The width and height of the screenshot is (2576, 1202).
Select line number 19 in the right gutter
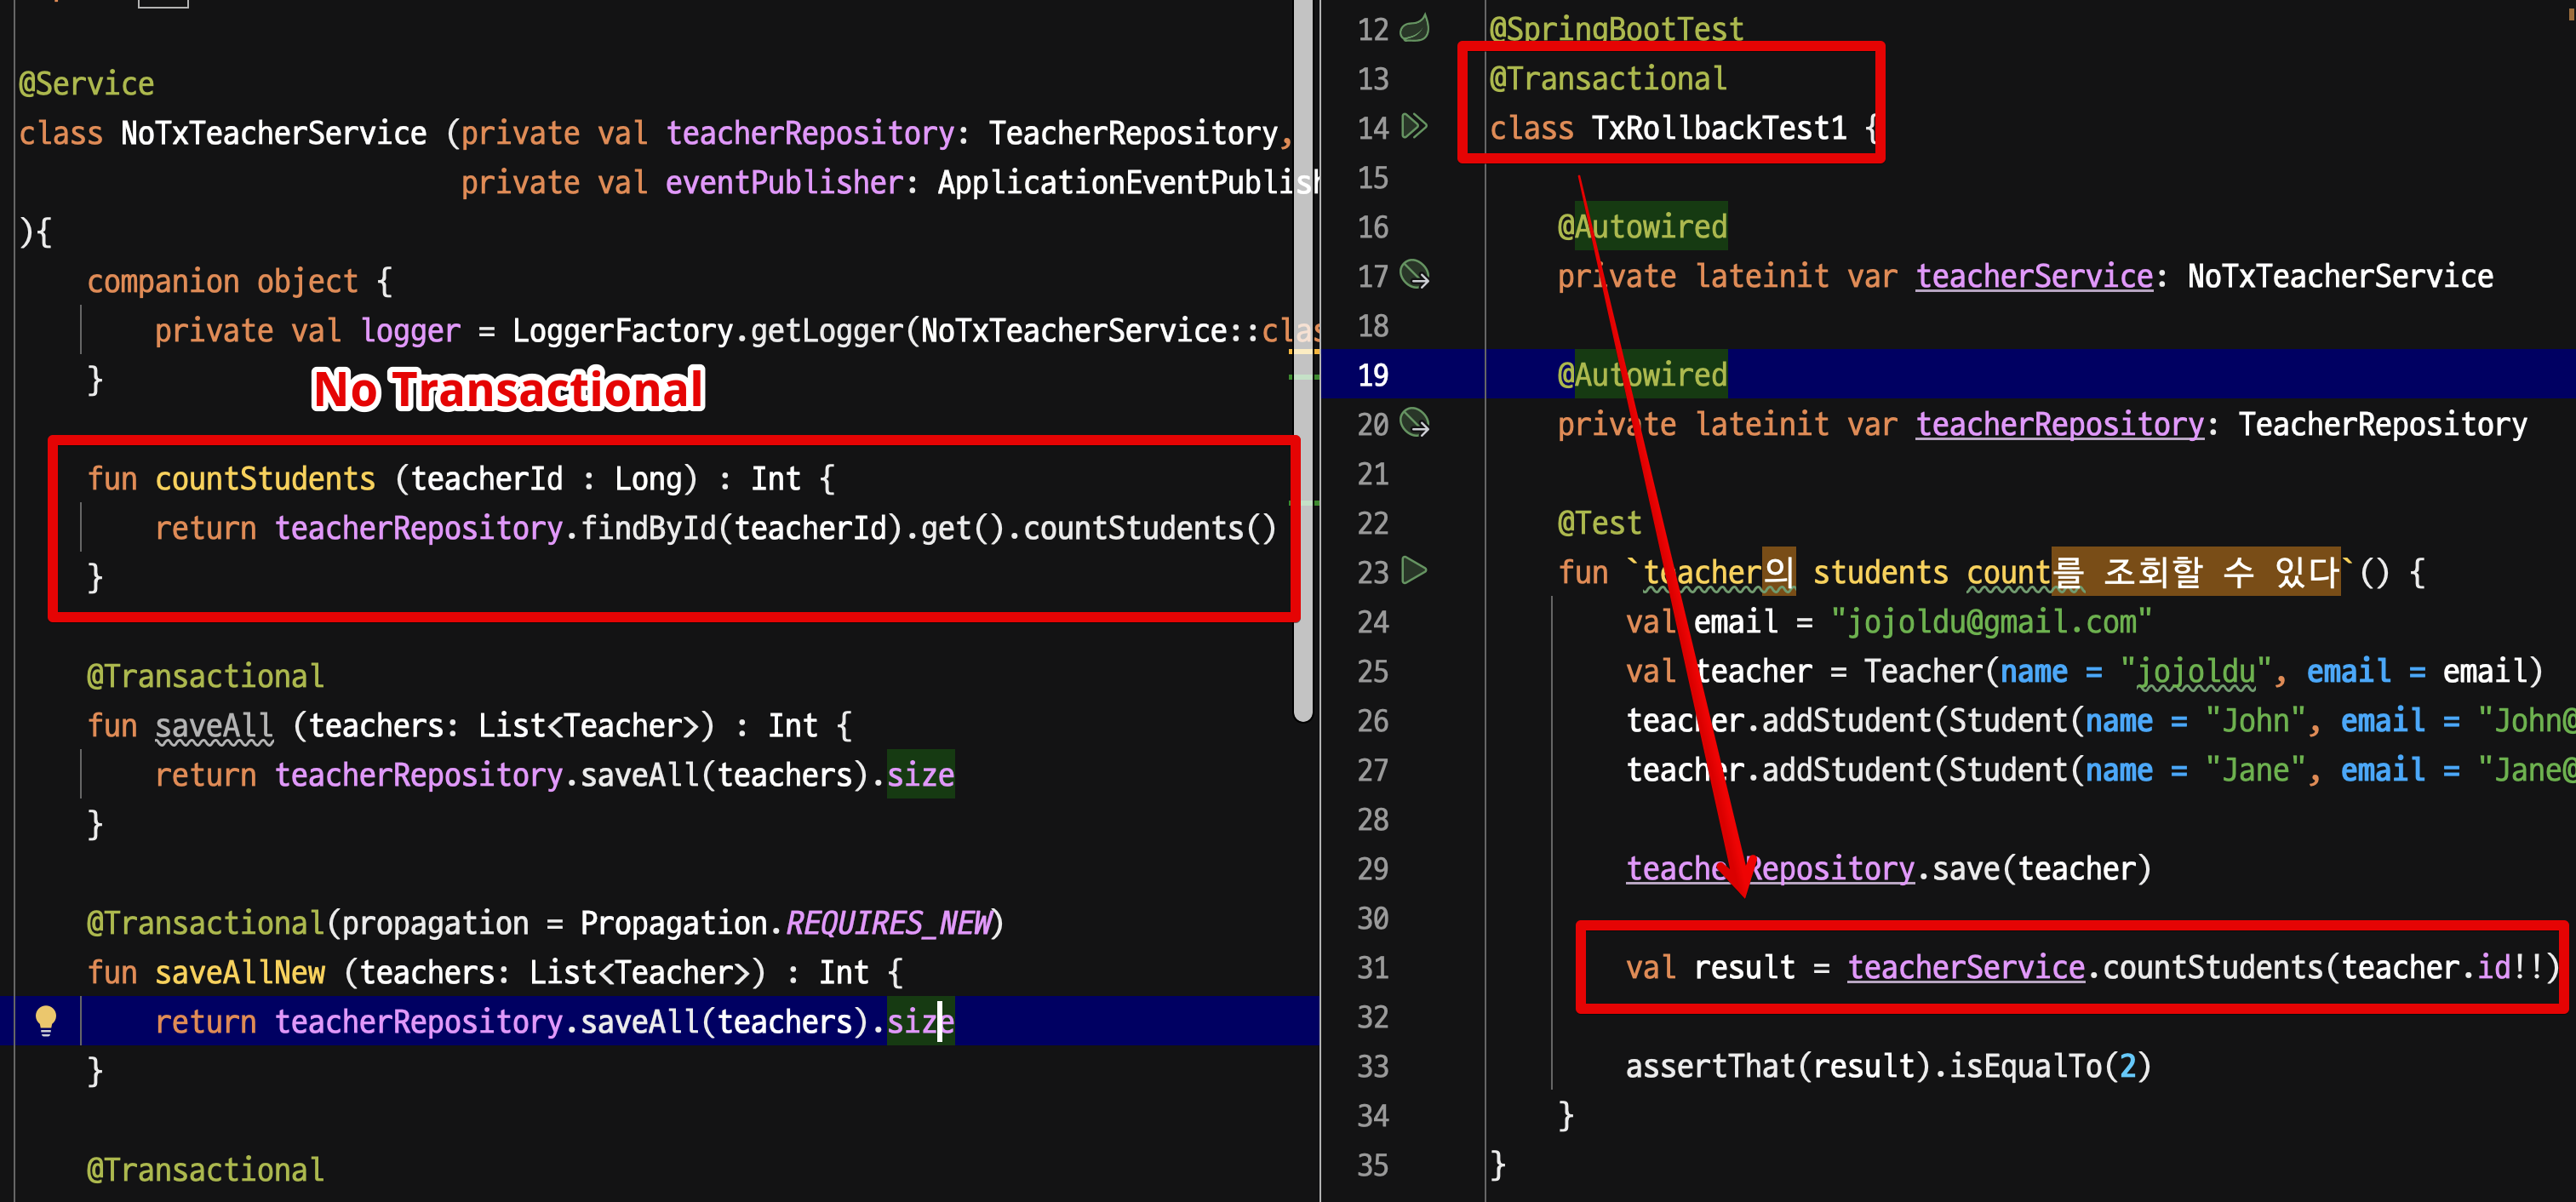pos(1374,374)
